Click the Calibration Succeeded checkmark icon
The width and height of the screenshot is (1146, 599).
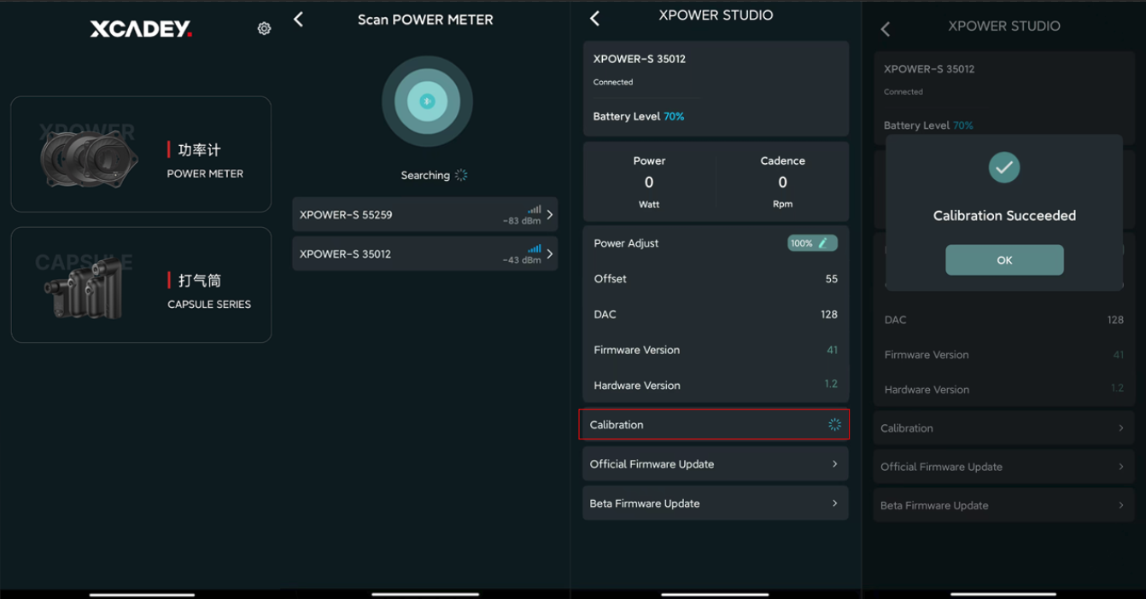pyautogui.click(x=1004, y=167)
